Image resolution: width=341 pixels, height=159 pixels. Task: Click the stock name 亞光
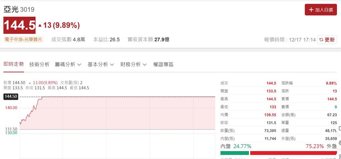click(x=11, y=9)
